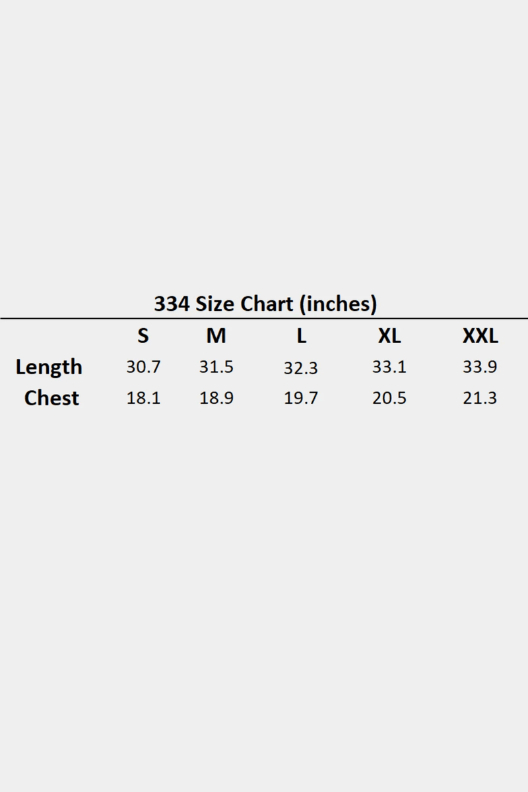Select the 33.9 length value
The height and width of the screenshot is (792, 528).
tap(480, 367)
